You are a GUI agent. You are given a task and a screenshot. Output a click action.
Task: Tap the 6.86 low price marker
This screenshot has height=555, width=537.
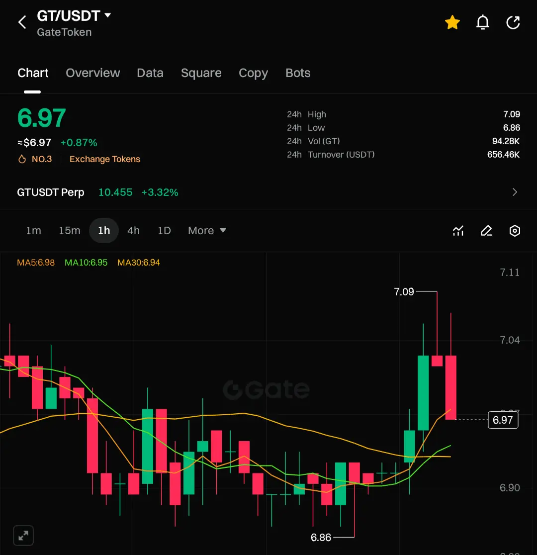coord(321,537)
